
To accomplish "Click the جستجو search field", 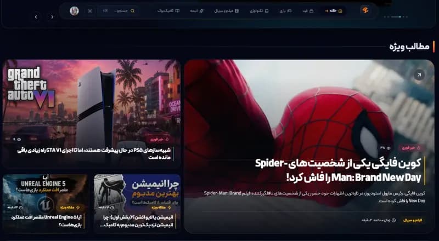I will point(118,11).
